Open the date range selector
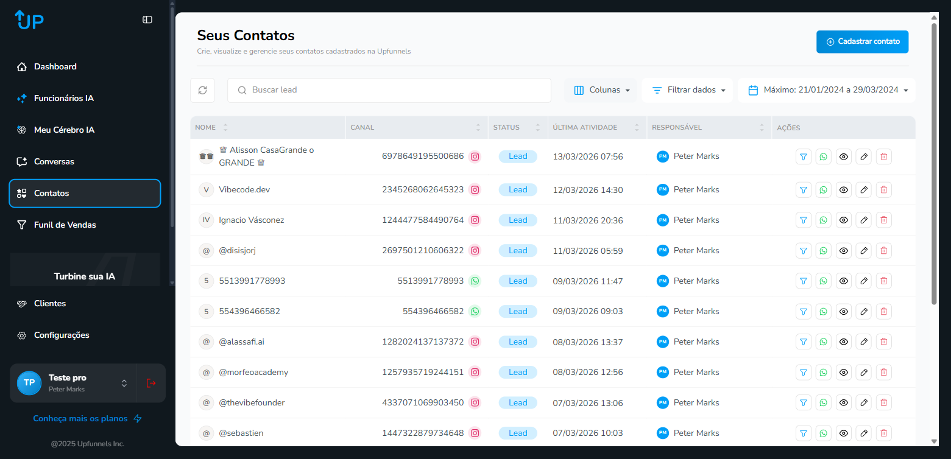Viewport: 951px width, 459px height. [x=826, y=89]
